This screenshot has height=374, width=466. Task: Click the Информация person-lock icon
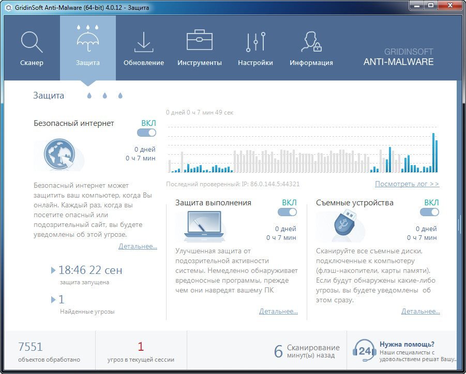pos(311,42)
